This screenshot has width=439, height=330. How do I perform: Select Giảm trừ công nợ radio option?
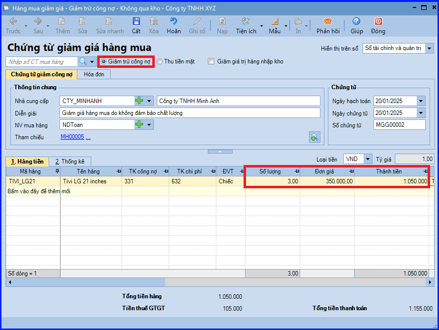pyautogui.click(x=104, y=61)
